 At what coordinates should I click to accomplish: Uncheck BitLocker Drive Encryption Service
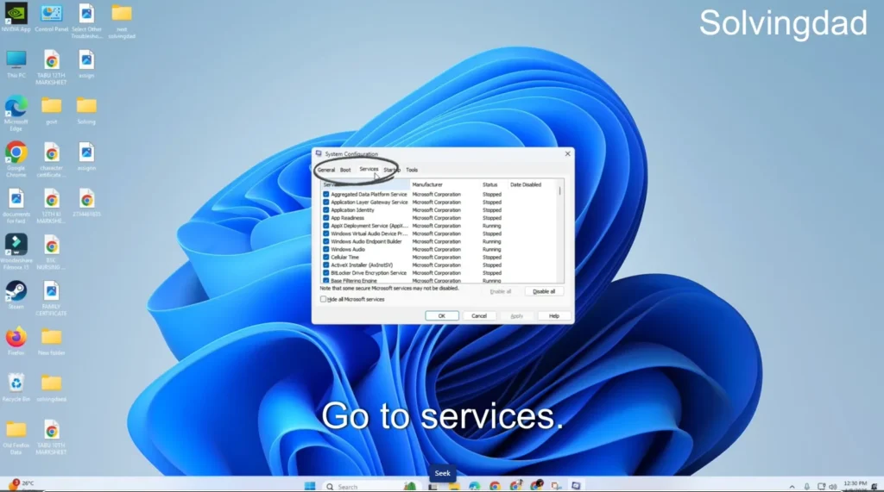(325, 273)
